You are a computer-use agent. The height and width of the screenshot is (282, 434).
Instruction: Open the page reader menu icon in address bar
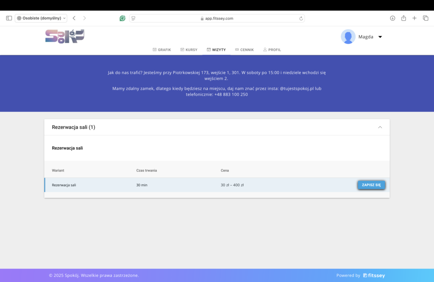134,18
